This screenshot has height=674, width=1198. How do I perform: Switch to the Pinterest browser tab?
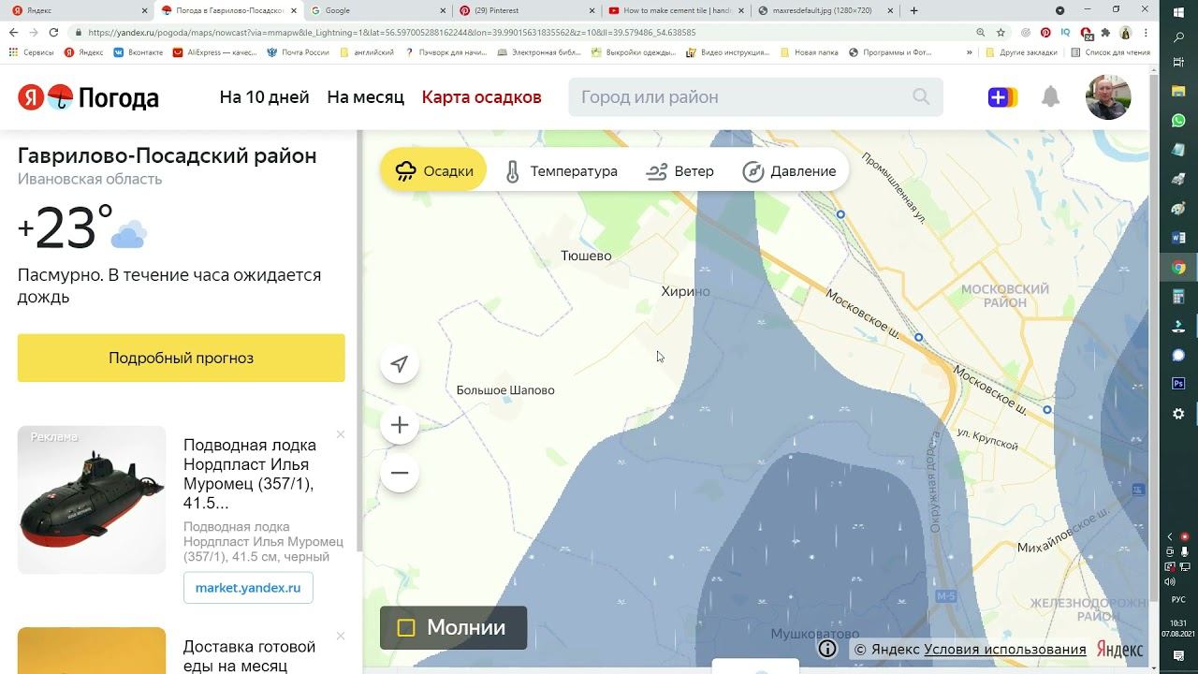[527, 10]
